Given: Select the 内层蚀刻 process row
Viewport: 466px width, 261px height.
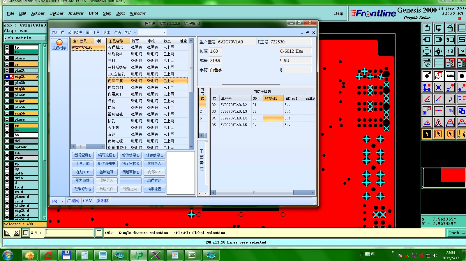Looking at the screenshot, I should pyautogui.click(x=147, y=87).
